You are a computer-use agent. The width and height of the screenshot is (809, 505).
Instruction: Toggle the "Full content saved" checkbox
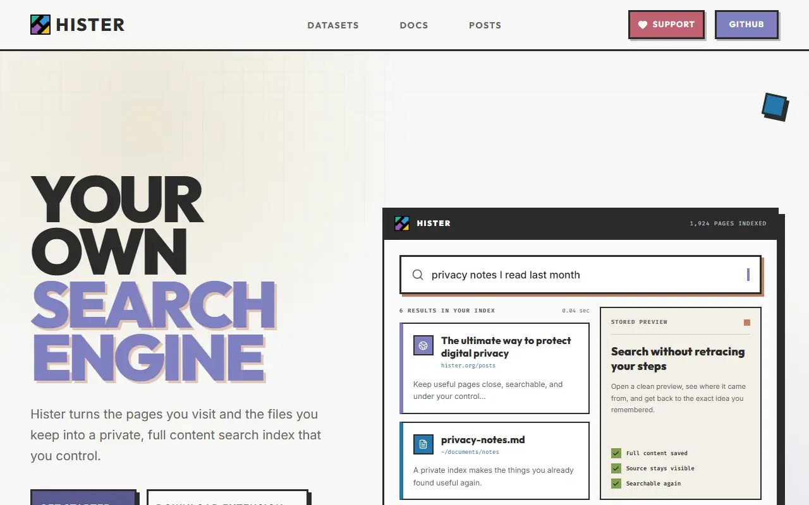coord(616,453)
